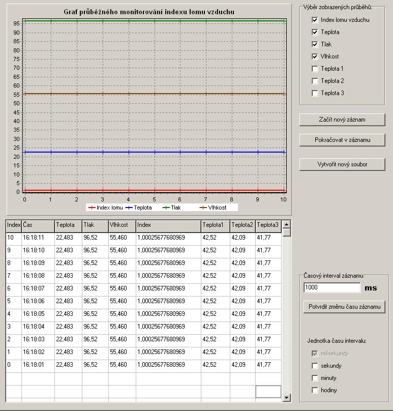Click the Čas column header
This screenshot has height=411, width=393.
pyautogui.click(x=38, y=226)
